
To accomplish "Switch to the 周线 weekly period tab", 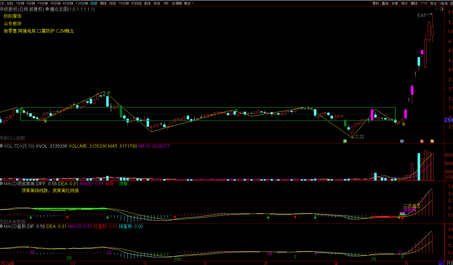I will click(x=103, y=3).
